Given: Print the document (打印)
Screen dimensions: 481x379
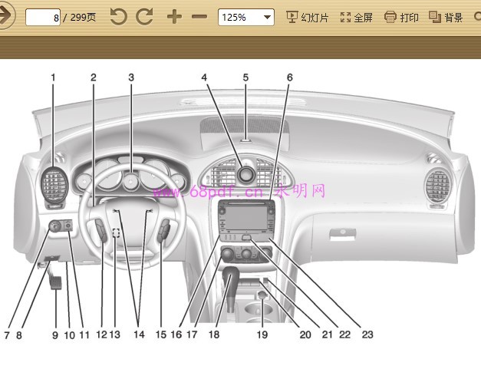Looking at the screenshot, I should [x=401, y=17].
